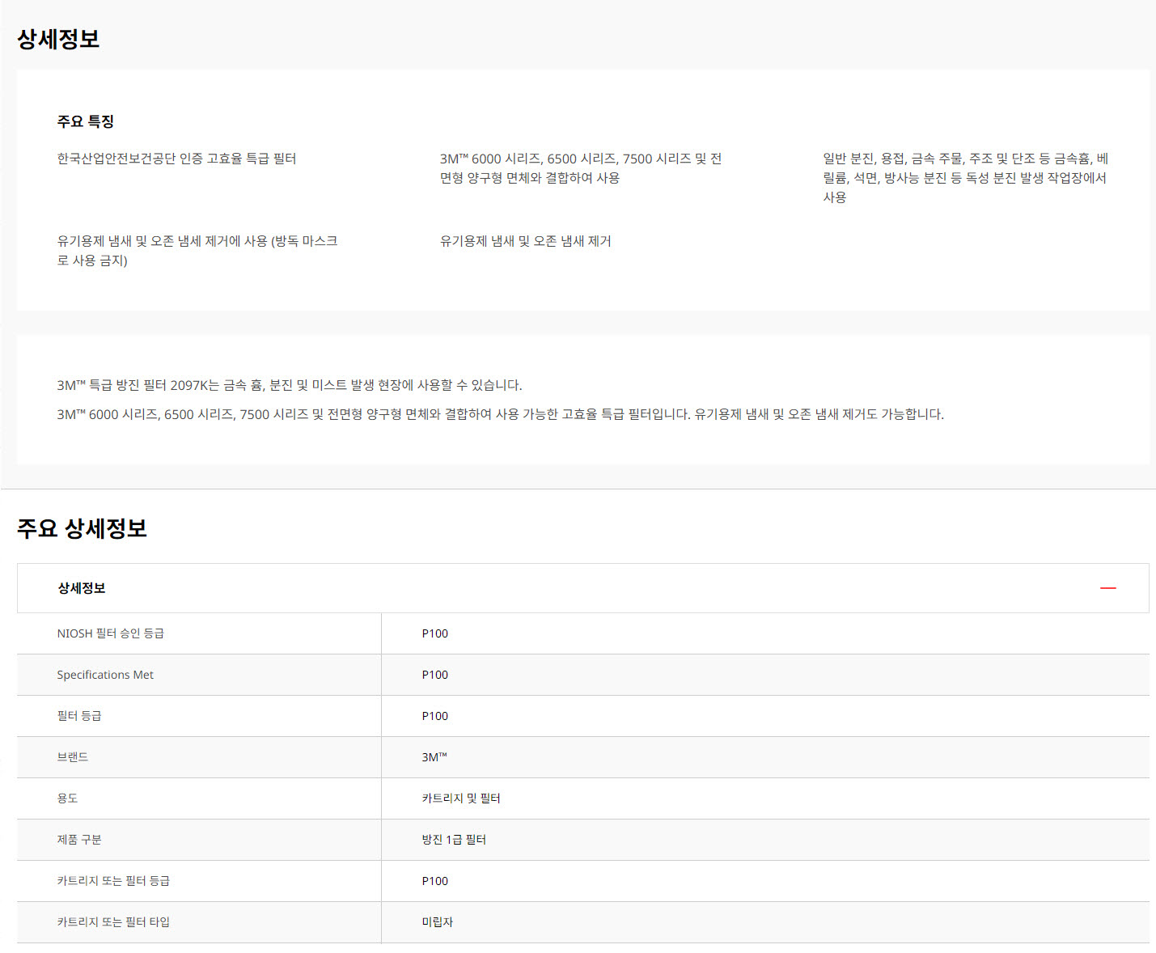Select the text 한국산업안전보건공단 인증 고효율 특급 필터
The image size is (1156, 953).
176,159
